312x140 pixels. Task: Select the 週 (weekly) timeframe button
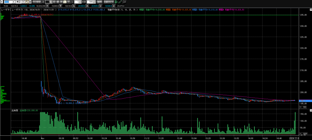58,2
